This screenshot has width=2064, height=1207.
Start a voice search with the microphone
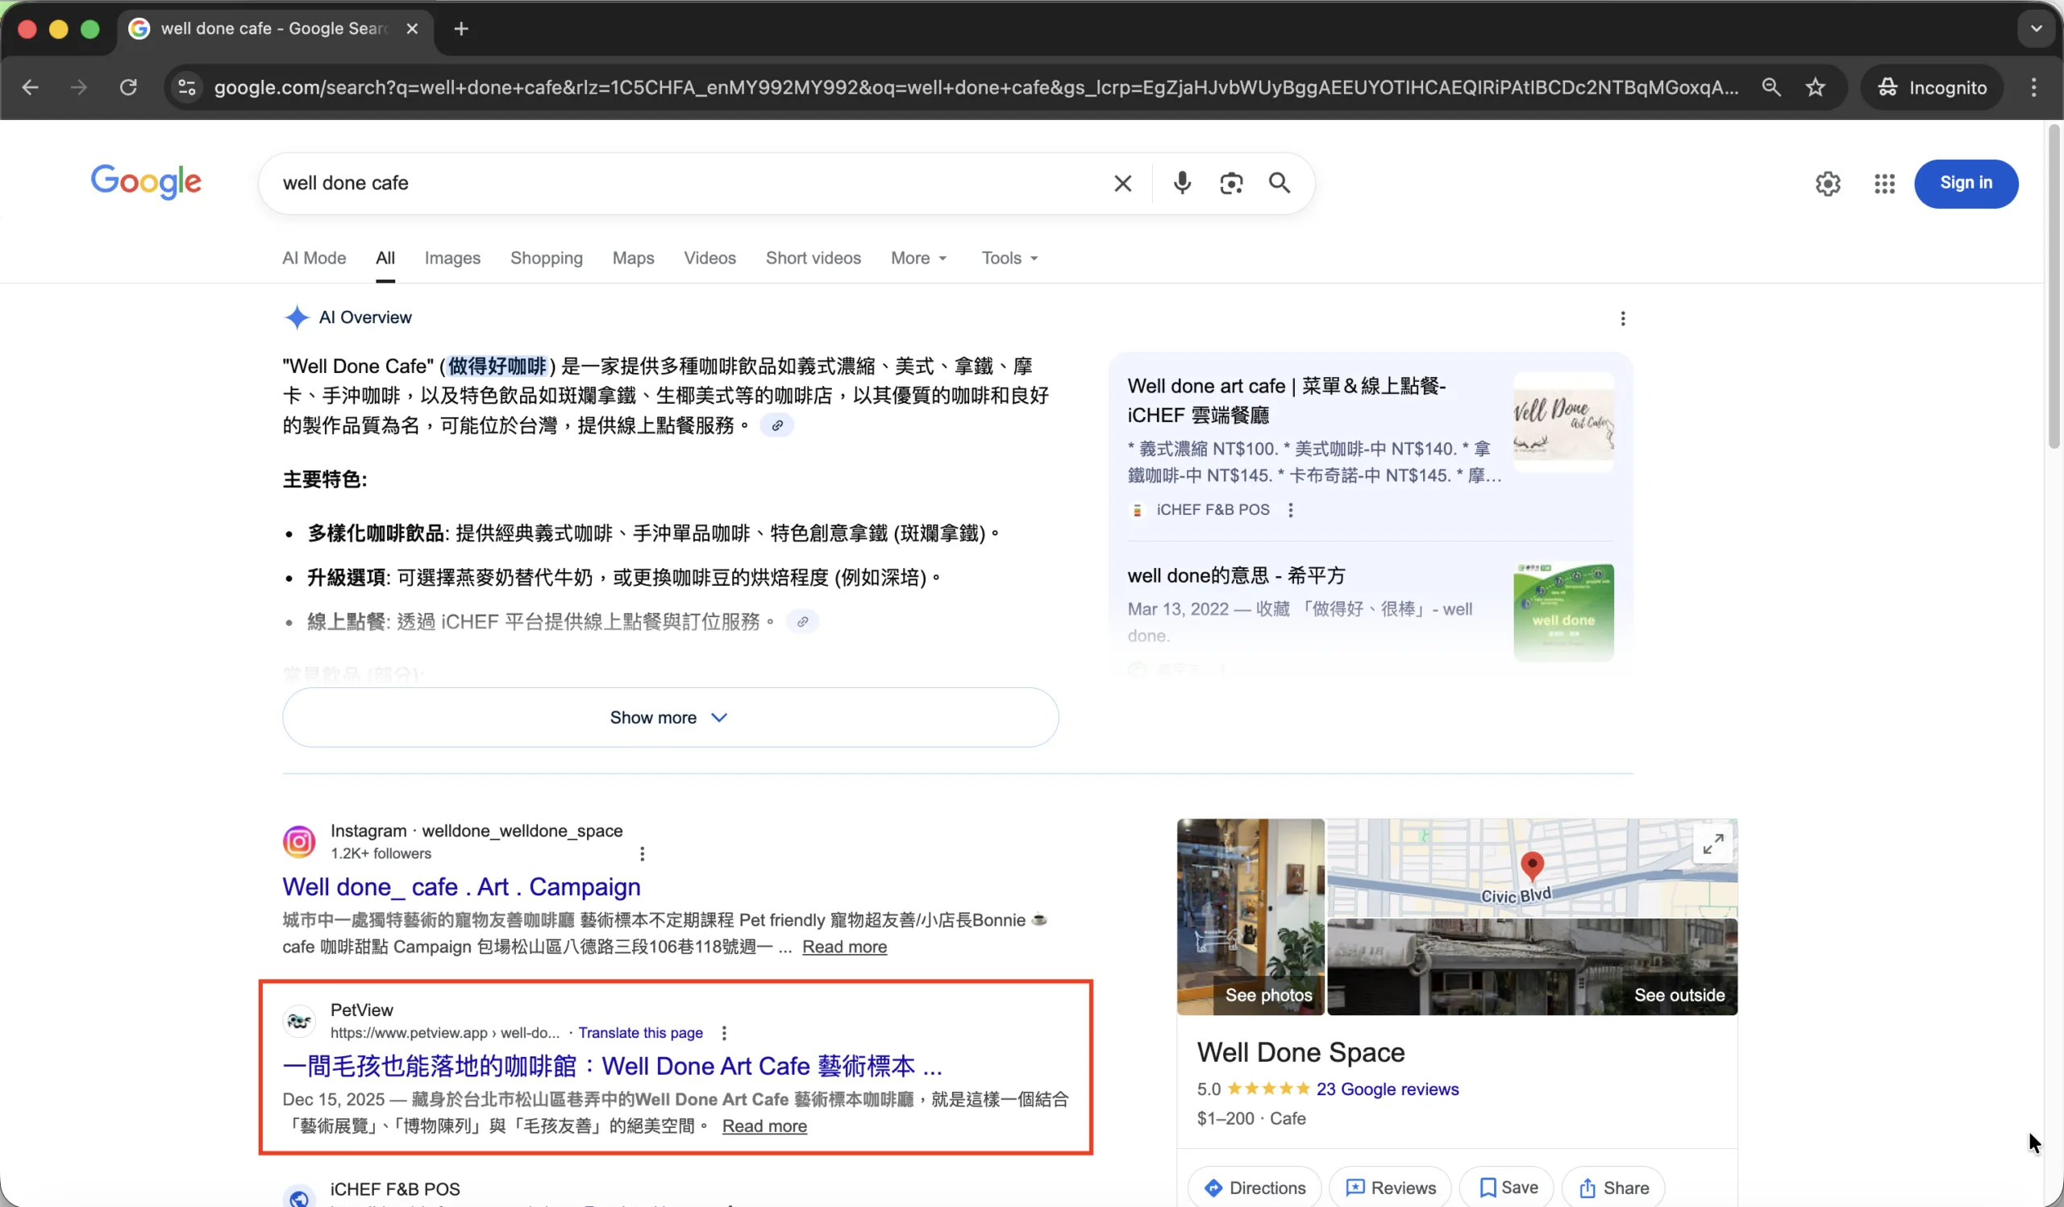click(1181, 183)
